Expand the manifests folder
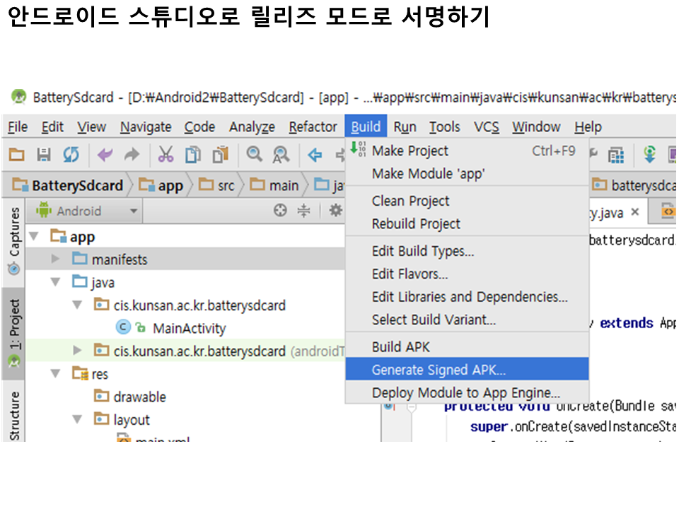The height and width of the screenshot is (509, 679). coord(56,259)
